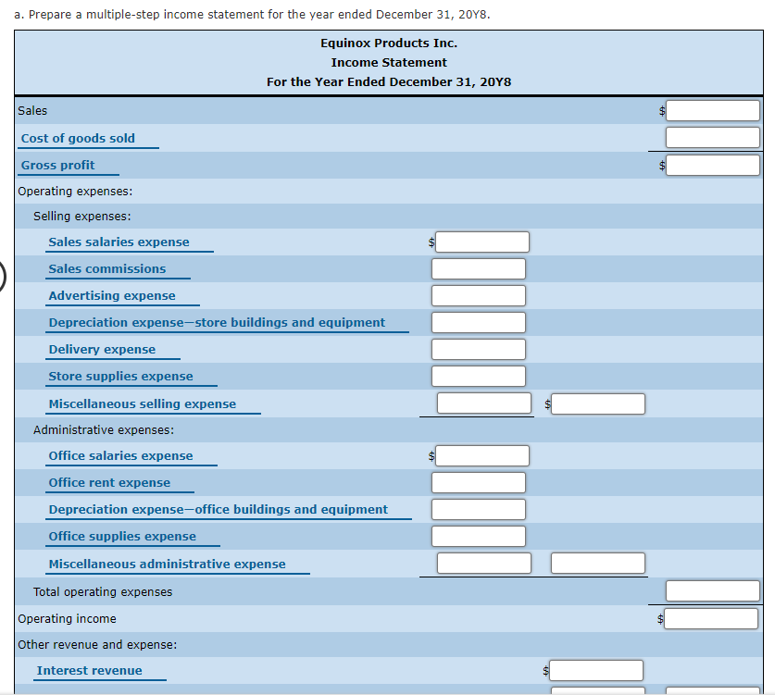This screenshot has width=775, height=695.
Task: Click the Office salaries expense amount field
Action: coord(481,455)
